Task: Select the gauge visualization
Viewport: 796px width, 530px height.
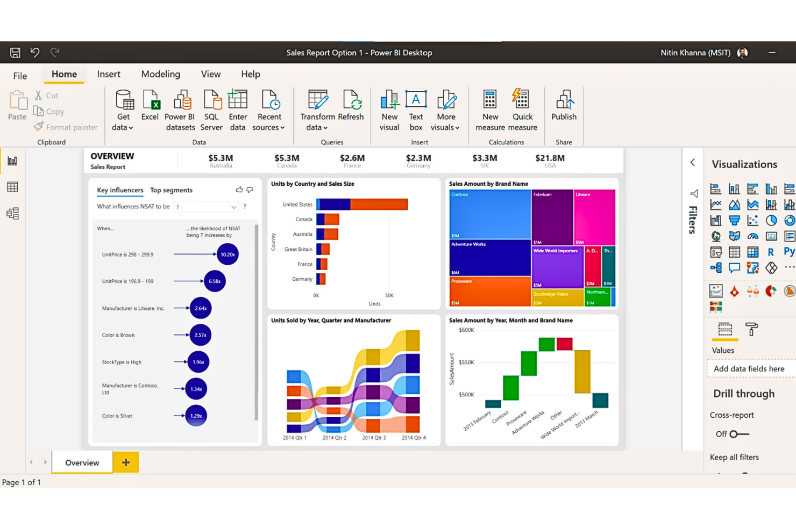Action: (x=752, y=236)
